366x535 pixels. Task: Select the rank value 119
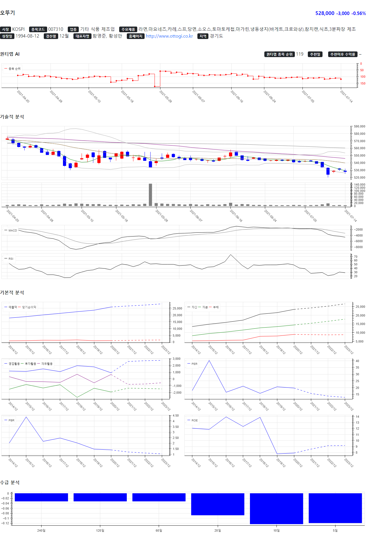click(300, 54)
